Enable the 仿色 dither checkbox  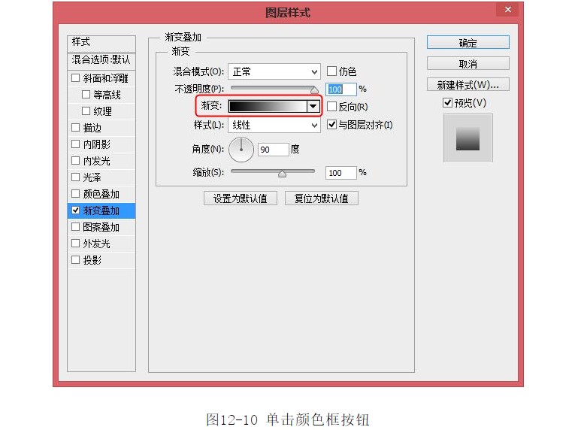point(332,71)
